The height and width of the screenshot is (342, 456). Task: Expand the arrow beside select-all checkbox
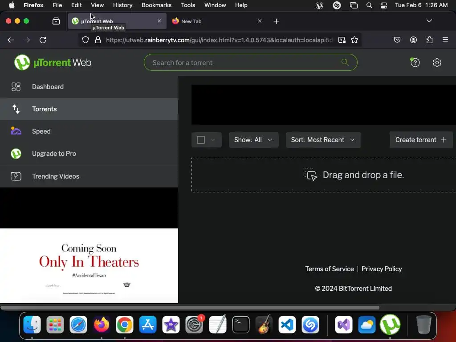pos(213,140)
